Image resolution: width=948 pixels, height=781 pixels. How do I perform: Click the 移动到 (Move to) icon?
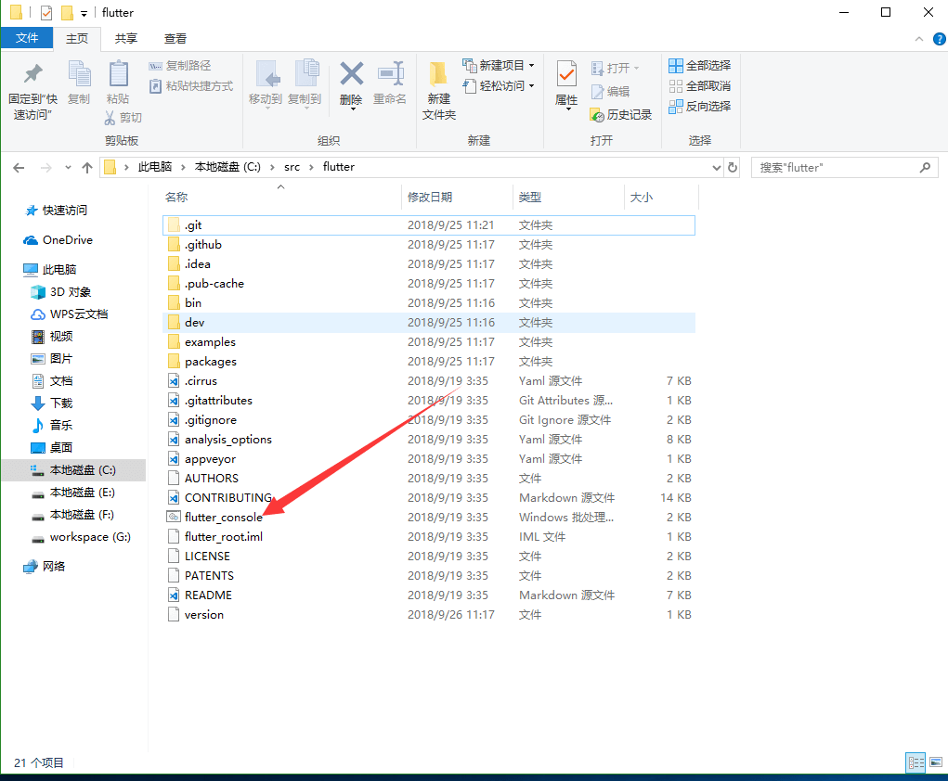click(x=268, y=83)
